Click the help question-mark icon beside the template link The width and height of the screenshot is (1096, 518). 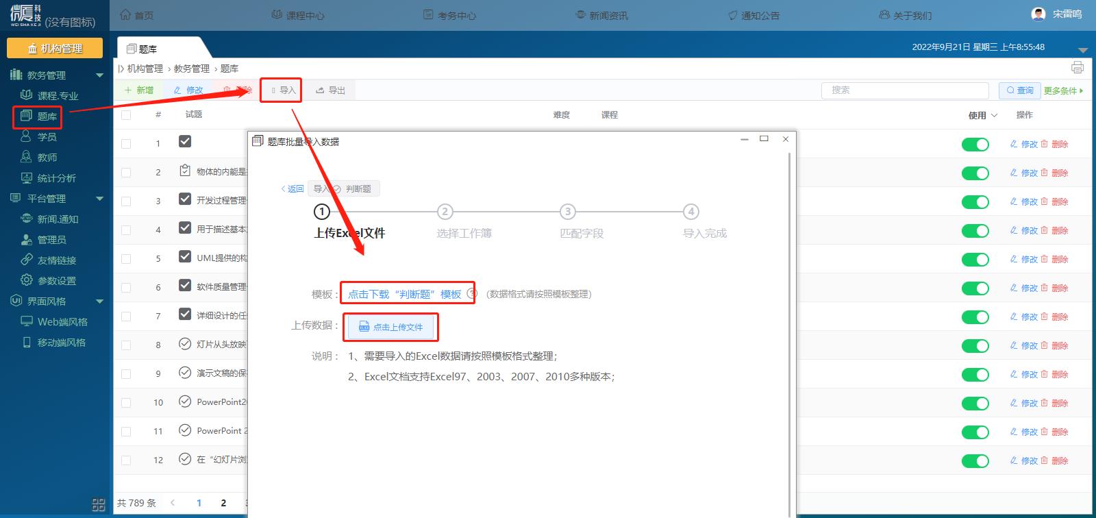pos(471,293)
